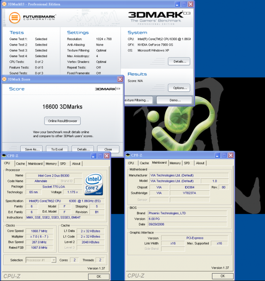Click the Rated FSB 1067.8 MHz value
Image resolution: width=265 pixels, height=281 pixels.
[x=39, y=248]
